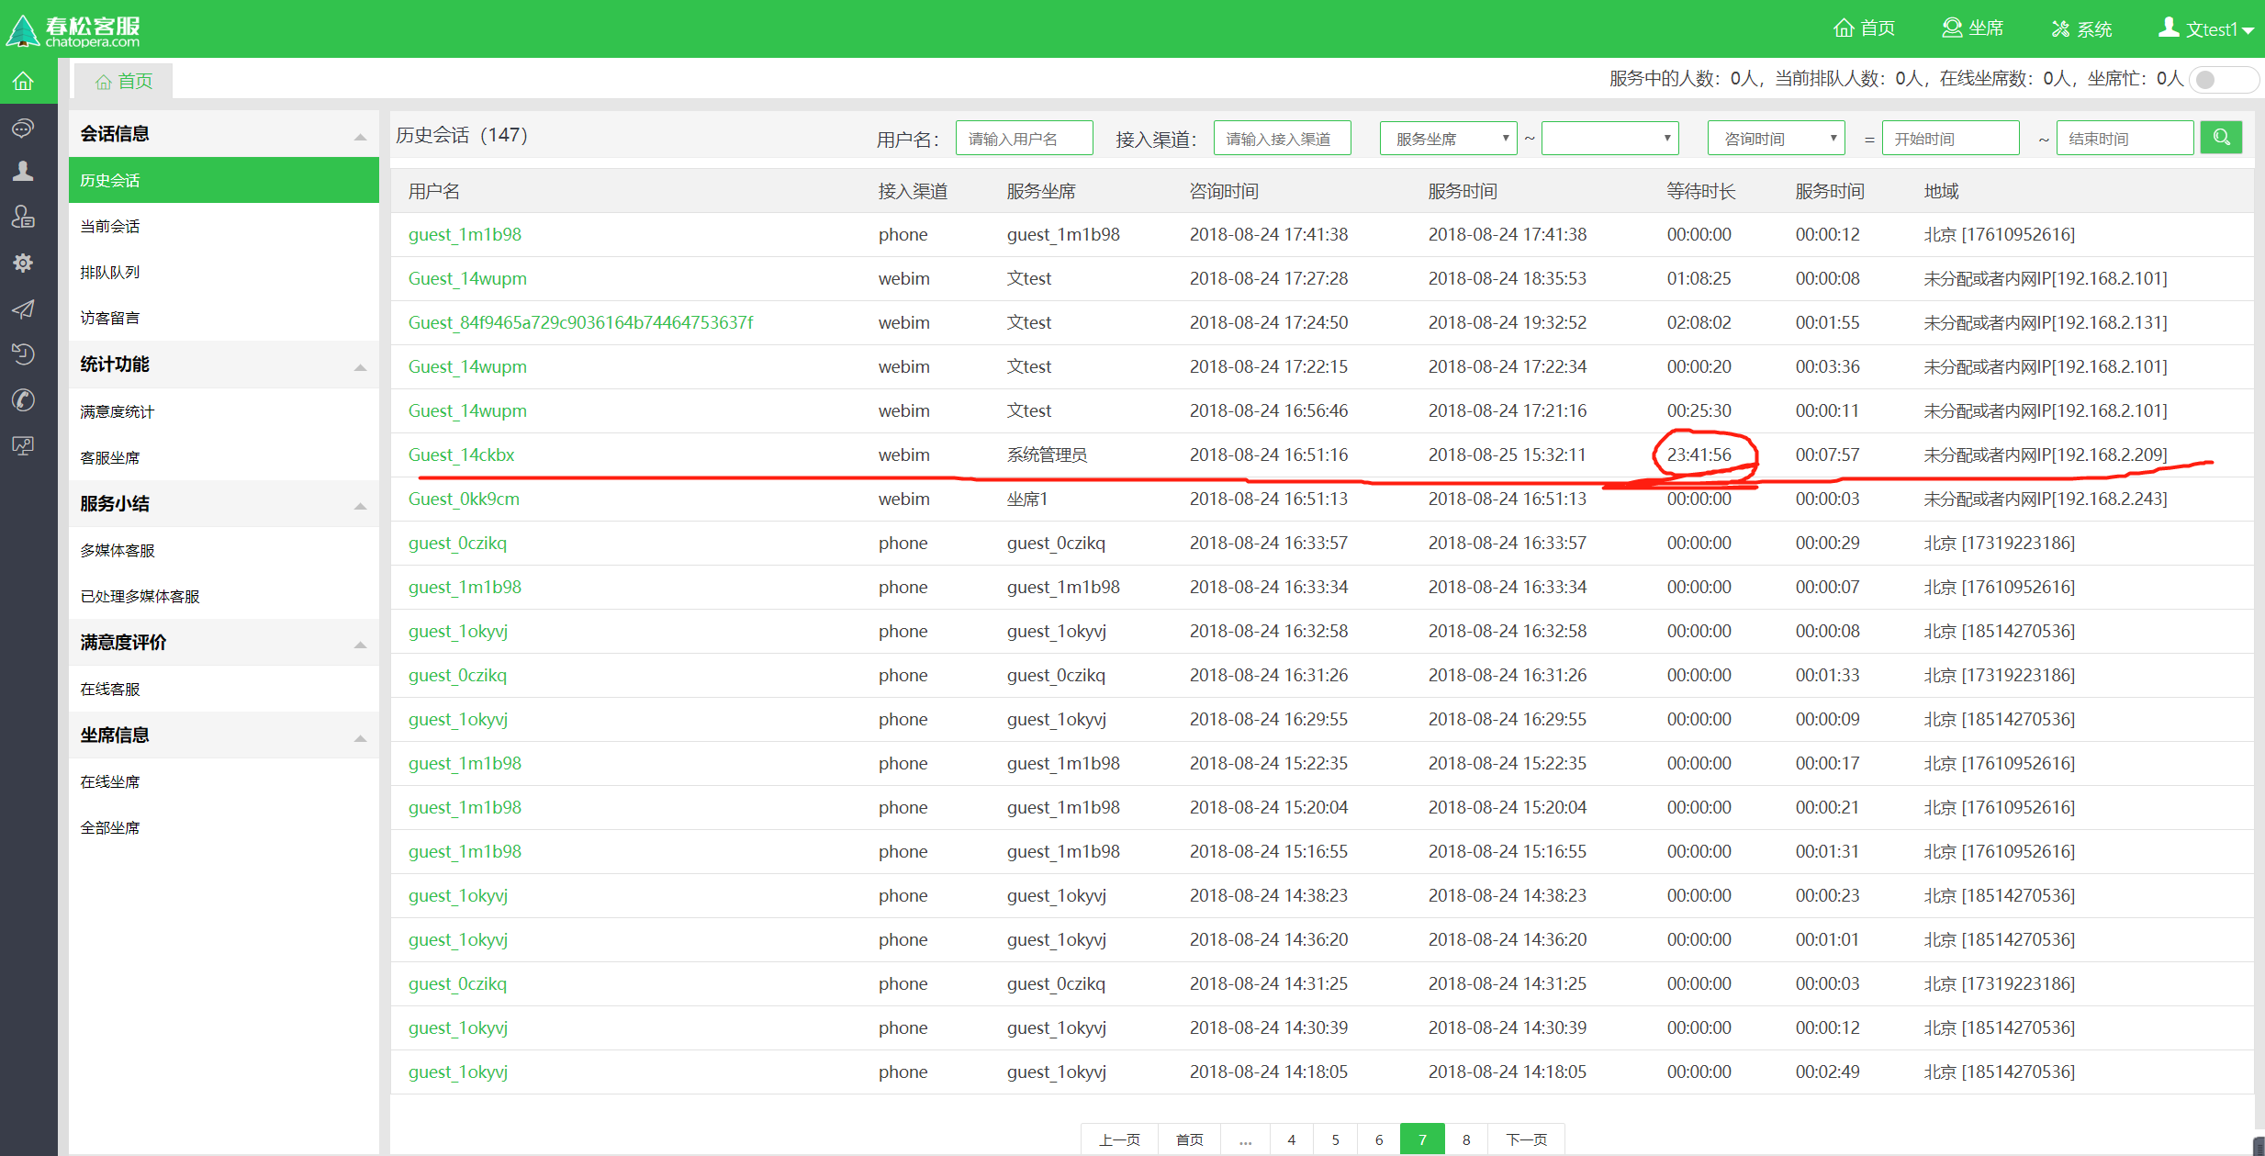Click the home icon in left sidebar
The height and width of the screenshot is (1156, 2265).
[x=23, y=82]
